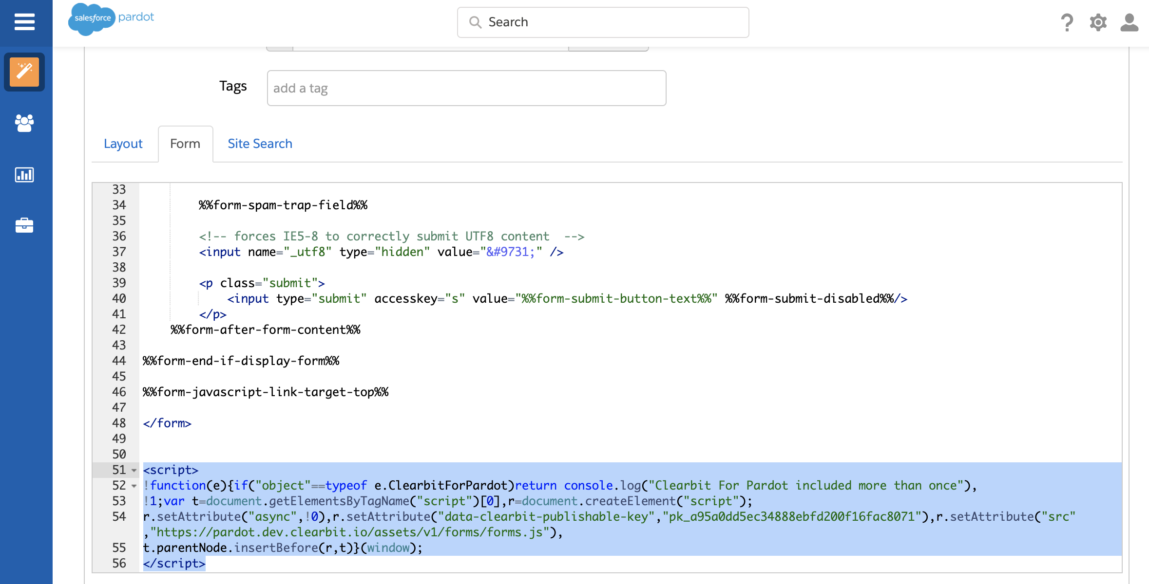Click the opening <script> tag line
The height and width of the screenshot is (584, 1149).
pos(171,470)
